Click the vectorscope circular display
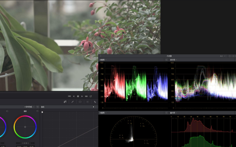The height and width of the screenshot is (147, 236). 133,132
